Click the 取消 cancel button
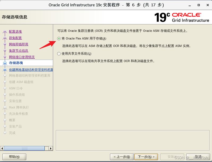 click(198, 157)
